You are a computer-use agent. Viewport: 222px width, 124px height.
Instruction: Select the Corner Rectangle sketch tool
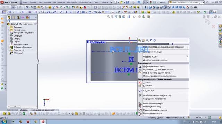(x=24, y=12)
